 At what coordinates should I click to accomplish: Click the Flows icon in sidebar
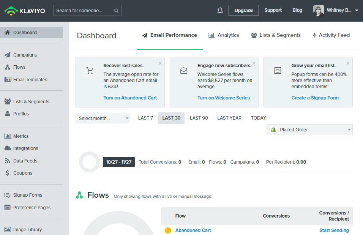coord(7,67)
